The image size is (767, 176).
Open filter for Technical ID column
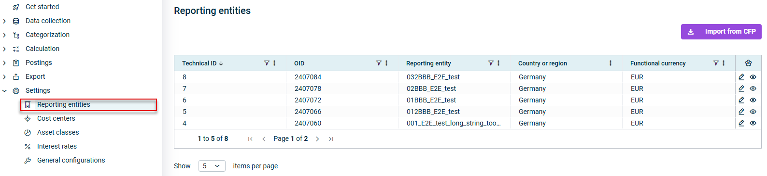click(267, 63)
